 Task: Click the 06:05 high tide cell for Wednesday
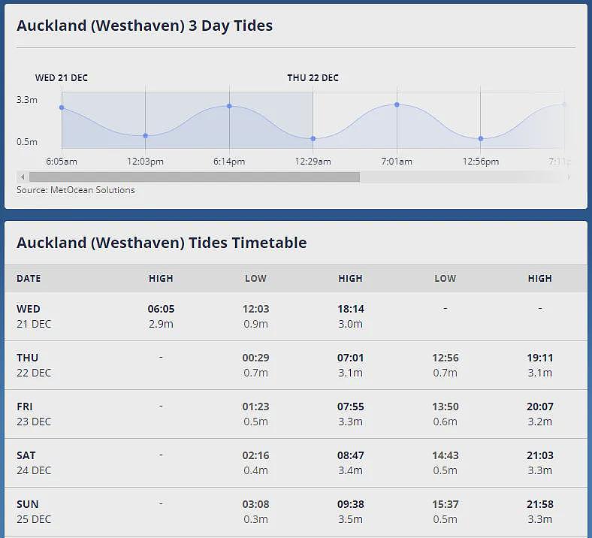161,316
